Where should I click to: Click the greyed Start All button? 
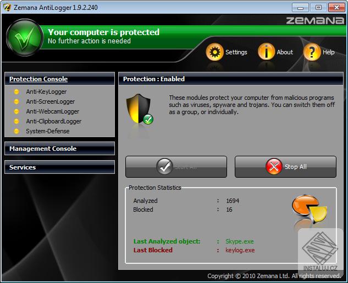tap(176, 167)
